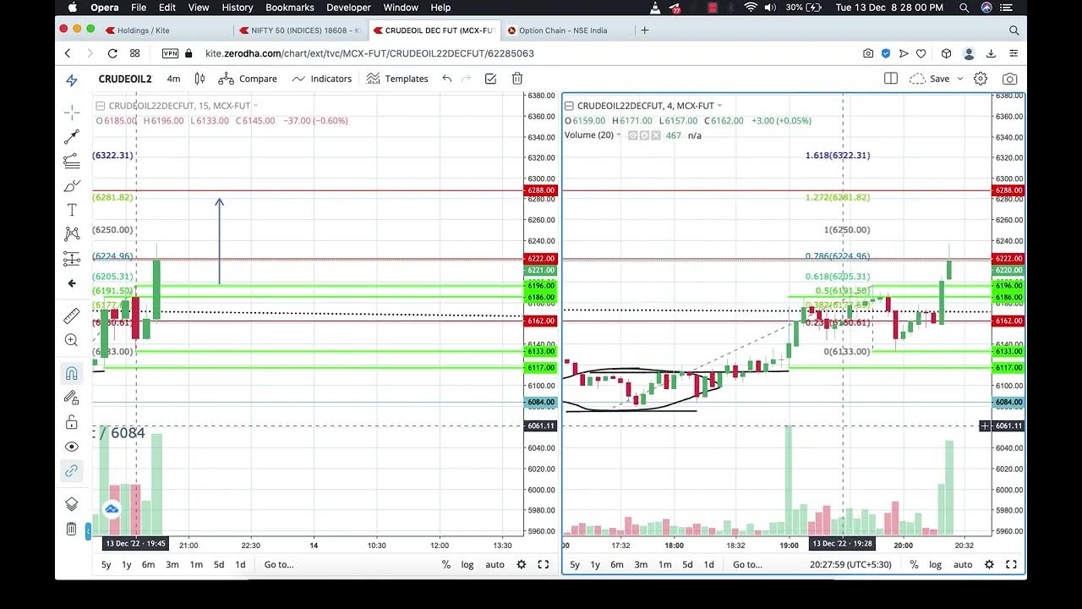1082x609 pixels.
Task: Open the File menu
Action: click(139, 7)
